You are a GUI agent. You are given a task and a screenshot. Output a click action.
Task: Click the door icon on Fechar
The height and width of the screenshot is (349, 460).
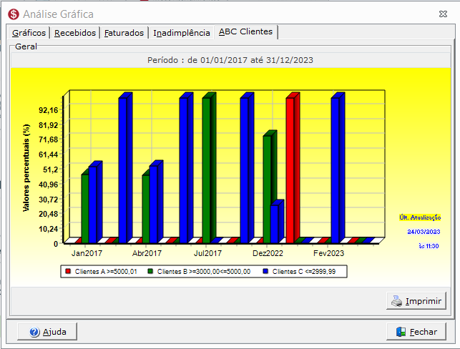[x=401, y=332]
